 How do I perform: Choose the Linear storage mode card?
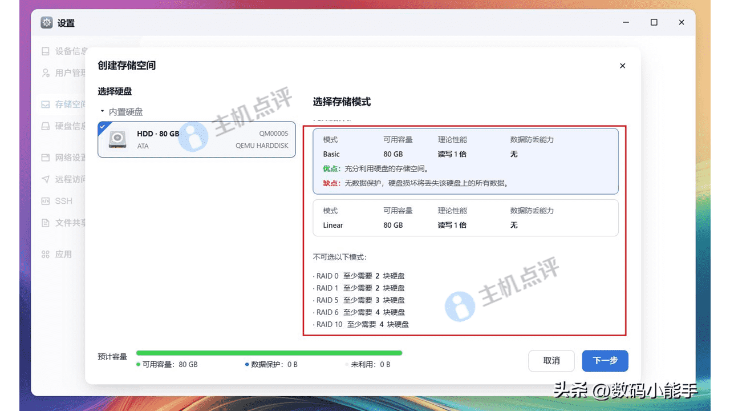[465, 217]
